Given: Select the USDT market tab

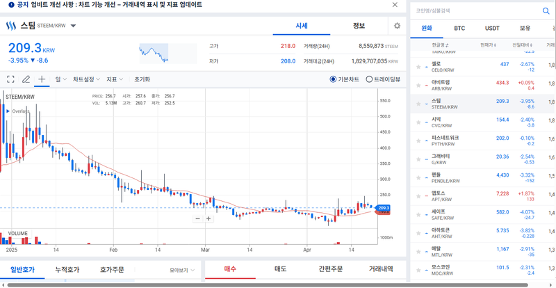Looking at the screenshot, I should pyautogui.click(x=492, y=29).
